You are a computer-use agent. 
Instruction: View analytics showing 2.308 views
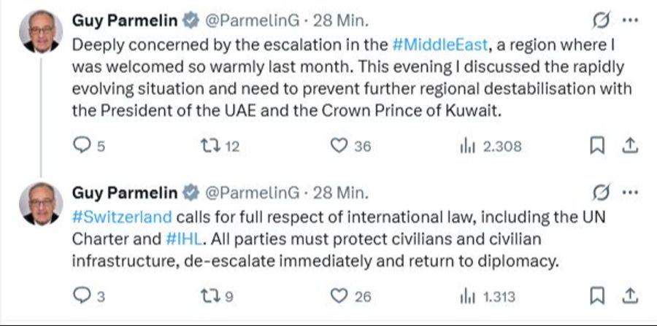(x=467, y=146)
